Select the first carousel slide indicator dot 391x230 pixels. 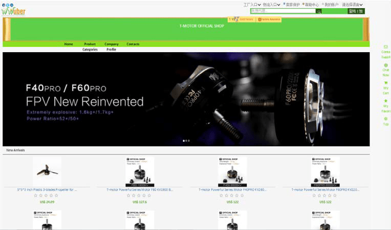[183, 141]
